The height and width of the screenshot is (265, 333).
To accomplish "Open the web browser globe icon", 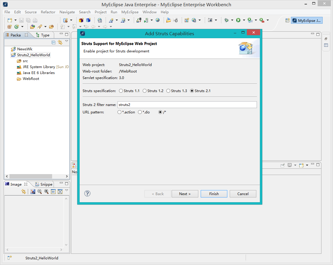I will [x=157, y=20].
